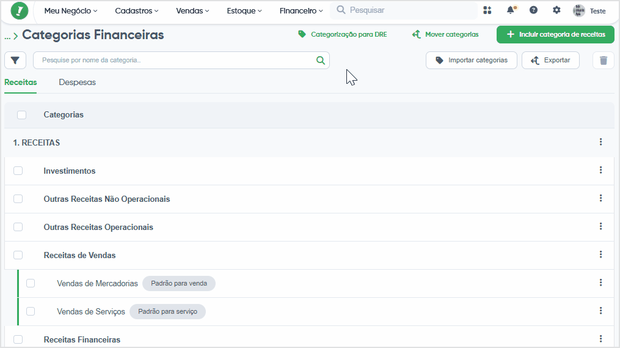
Task: Switch to the Despesas tab
Action: 77,83
